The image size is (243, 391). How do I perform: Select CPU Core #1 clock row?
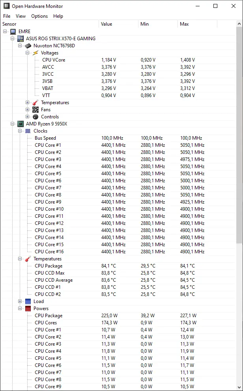[x=118, y=145]
